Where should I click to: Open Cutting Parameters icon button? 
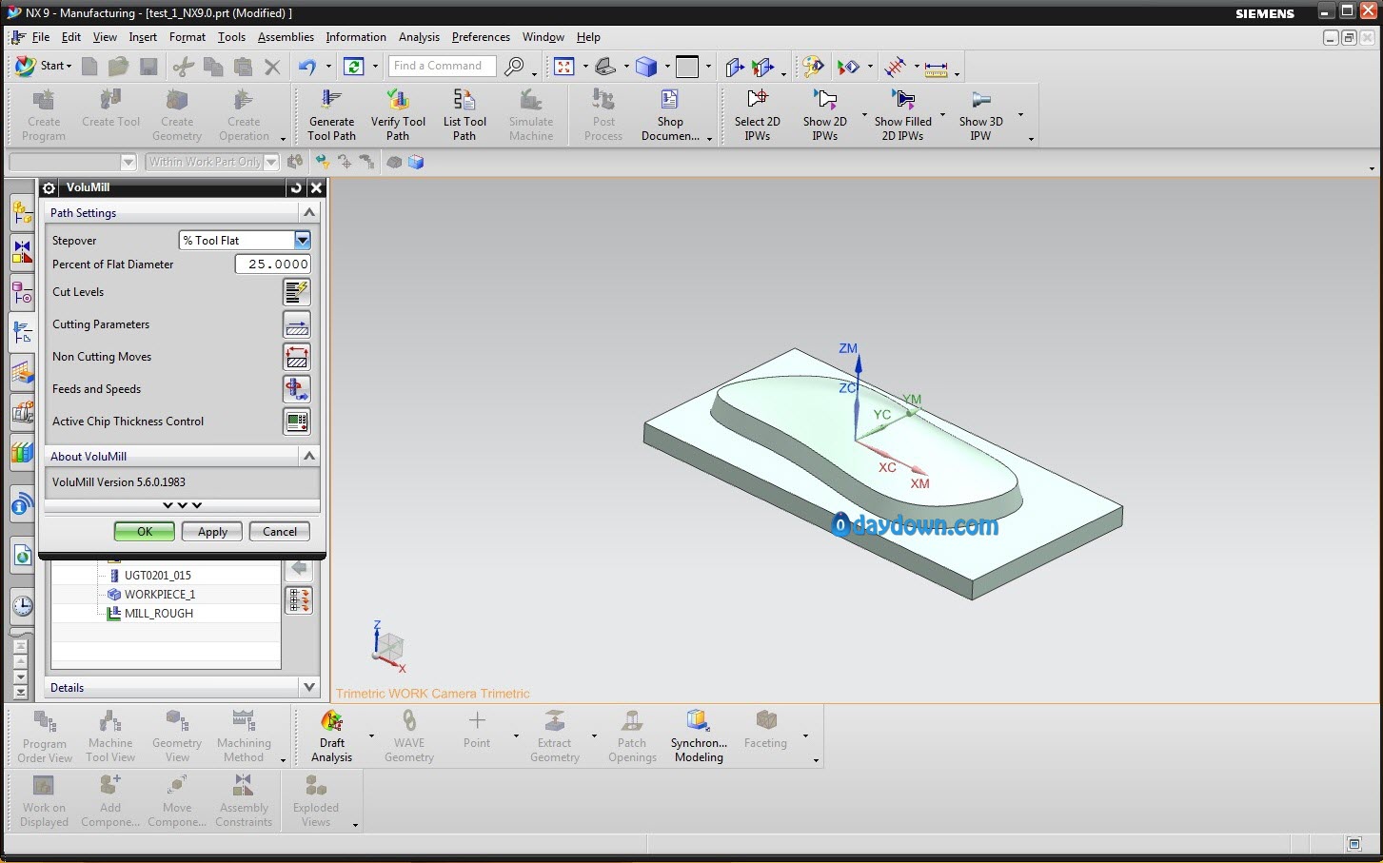[297, 324]
